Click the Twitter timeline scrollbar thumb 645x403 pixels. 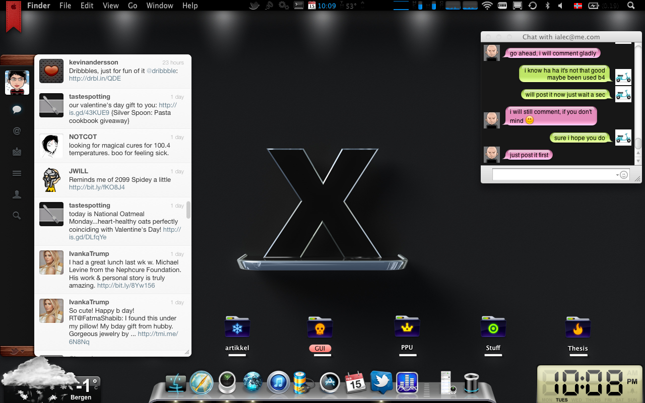(188, 210)
